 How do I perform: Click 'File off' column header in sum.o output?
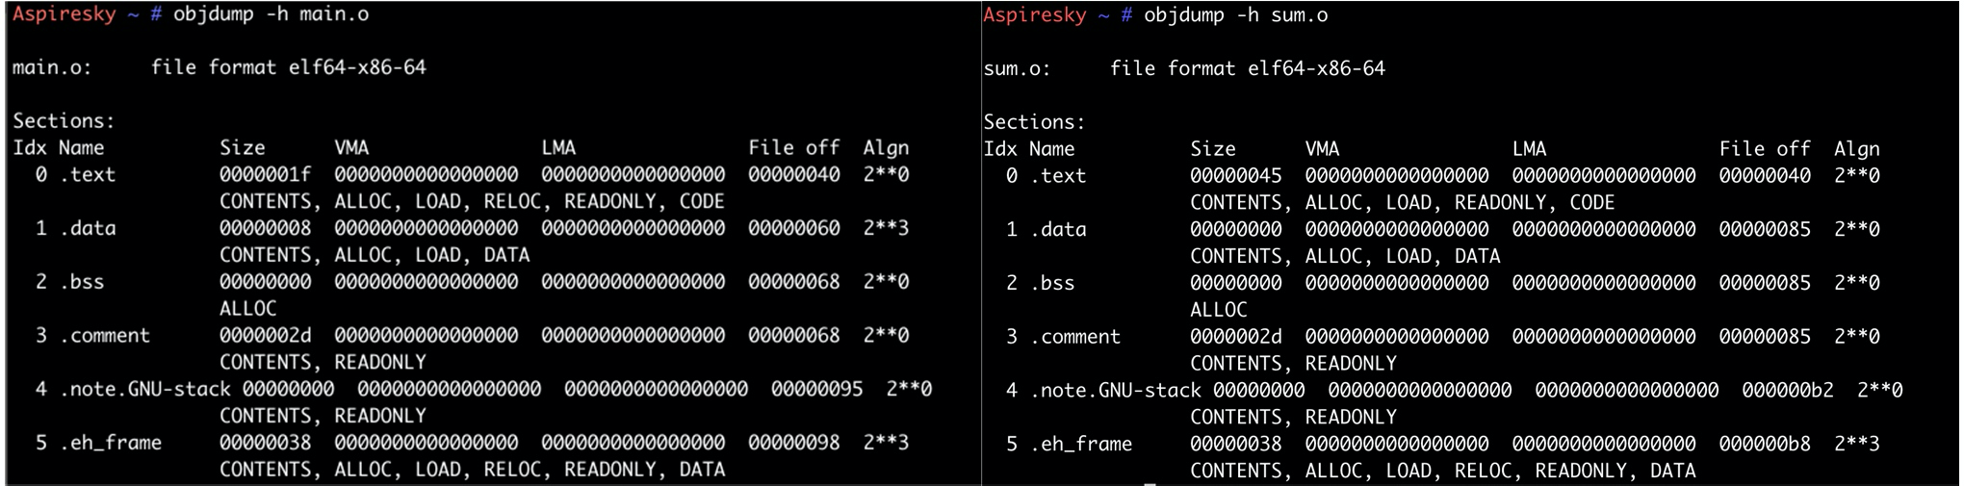click(x=1765, y=149)
